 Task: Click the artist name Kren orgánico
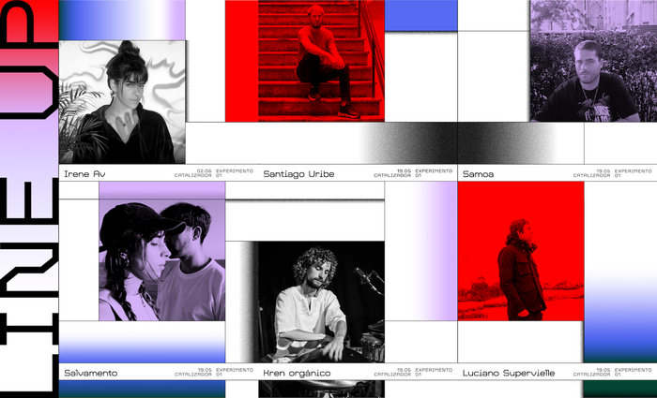[x=297, y=373]
